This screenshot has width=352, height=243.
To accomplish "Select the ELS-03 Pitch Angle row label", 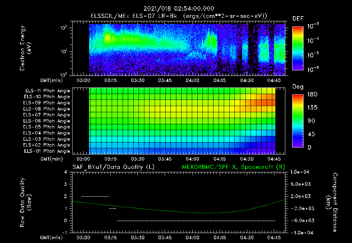I will click(47, 139).
